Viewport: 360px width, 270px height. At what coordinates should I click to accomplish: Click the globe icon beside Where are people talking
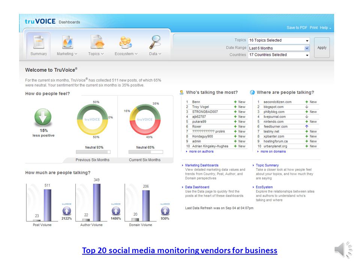click(252, 92)
